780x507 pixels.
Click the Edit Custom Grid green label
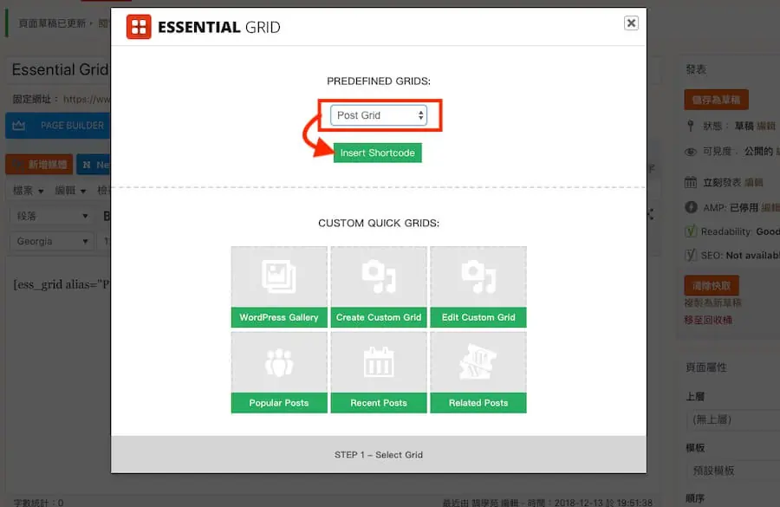[x=478, y=317]
